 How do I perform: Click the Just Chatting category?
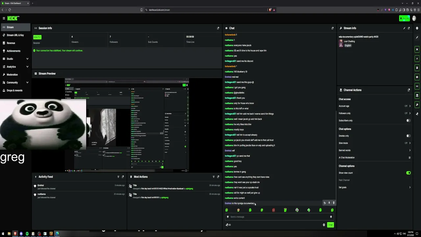[349, 41]
